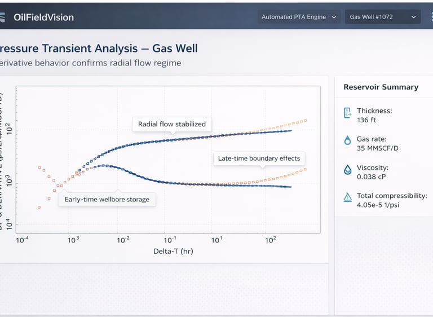Click the OilFieldVision brand name
This screenshot has height=317, width=433.
43,17
